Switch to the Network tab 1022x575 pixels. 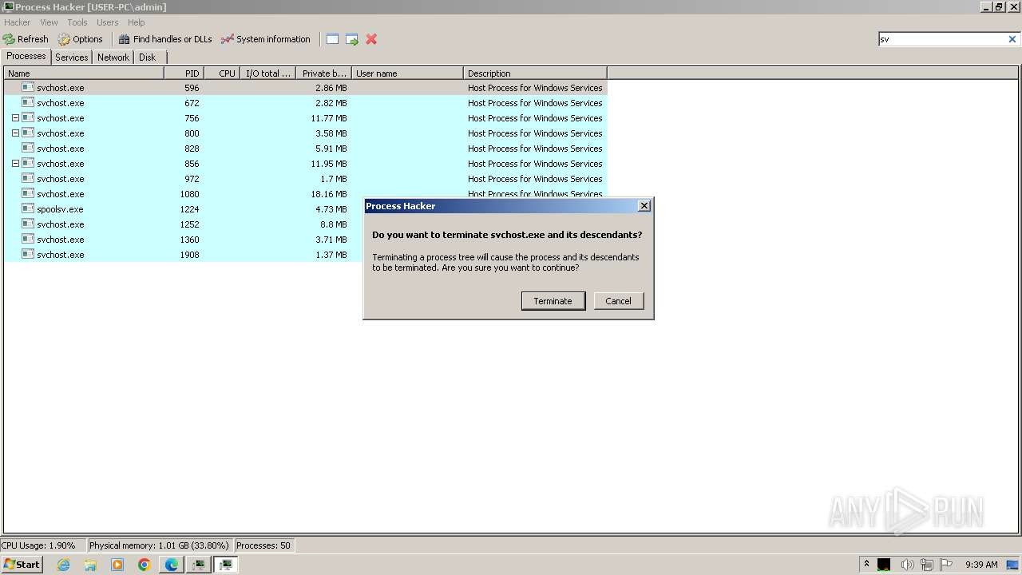[x=113, y=57]
